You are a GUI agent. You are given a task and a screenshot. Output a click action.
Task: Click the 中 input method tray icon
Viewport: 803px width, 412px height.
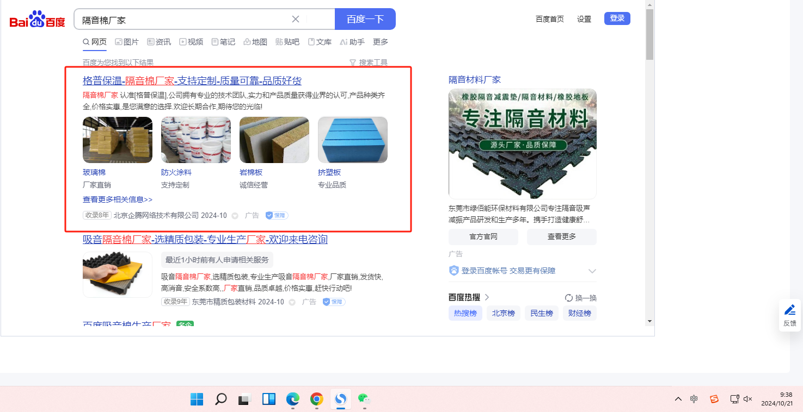694,399
